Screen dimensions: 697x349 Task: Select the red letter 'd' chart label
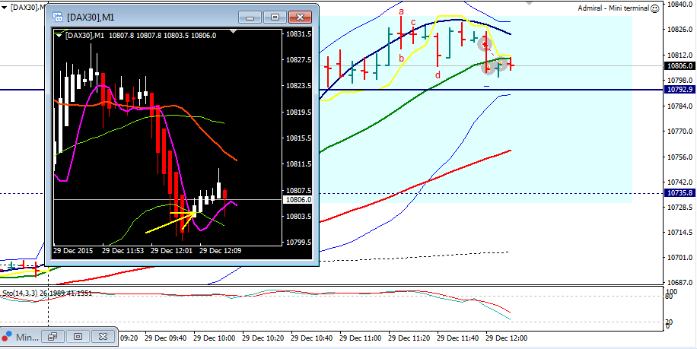pos(438,75)
